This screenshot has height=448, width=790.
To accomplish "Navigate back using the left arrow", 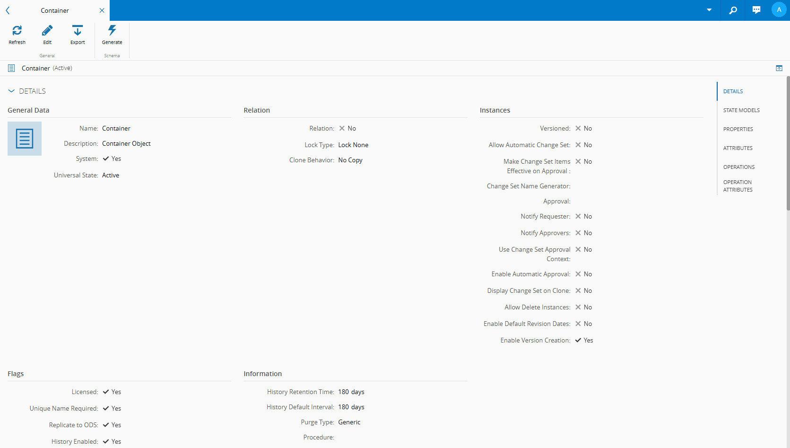I will (8, 10).
